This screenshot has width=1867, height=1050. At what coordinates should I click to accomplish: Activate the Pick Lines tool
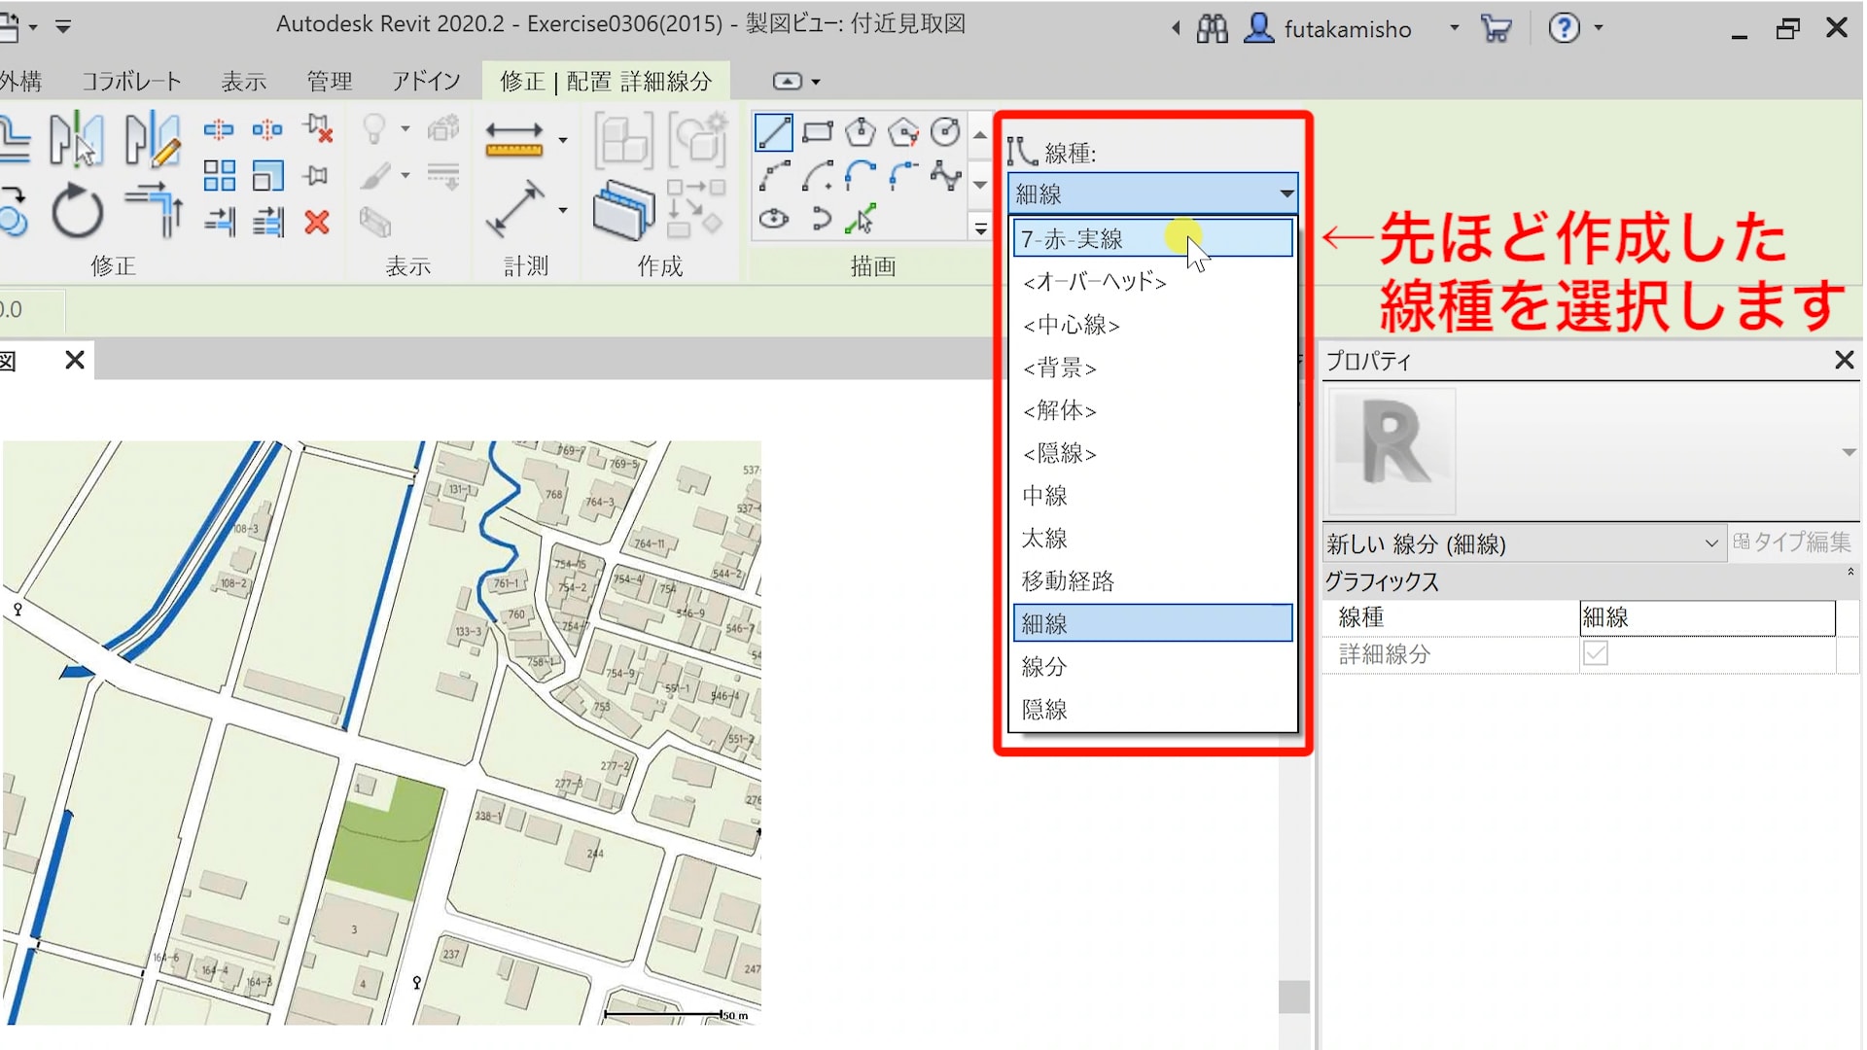tap(861, 219)
